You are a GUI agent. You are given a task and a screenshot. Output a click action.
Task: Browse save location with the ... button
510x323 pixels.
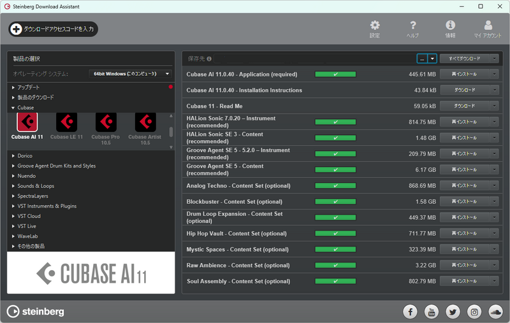click(422, 59)
